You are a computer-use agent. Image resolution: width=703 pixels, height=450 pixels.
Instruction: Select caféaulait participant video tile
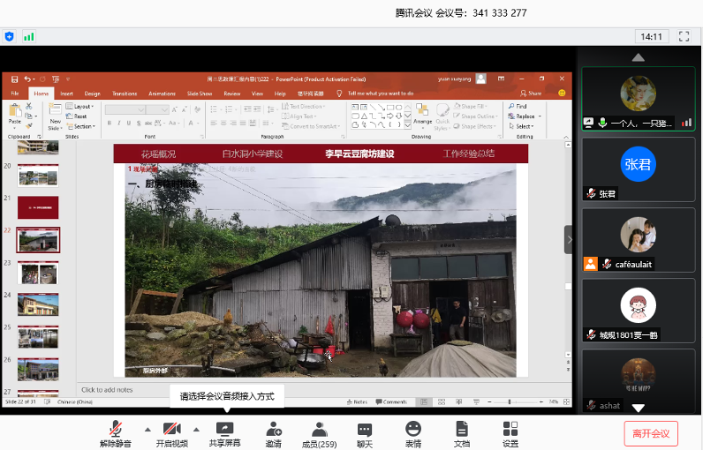[638, 239]
